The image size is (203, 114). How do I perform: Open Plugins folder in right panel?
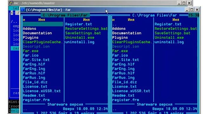tap(120, 38)
